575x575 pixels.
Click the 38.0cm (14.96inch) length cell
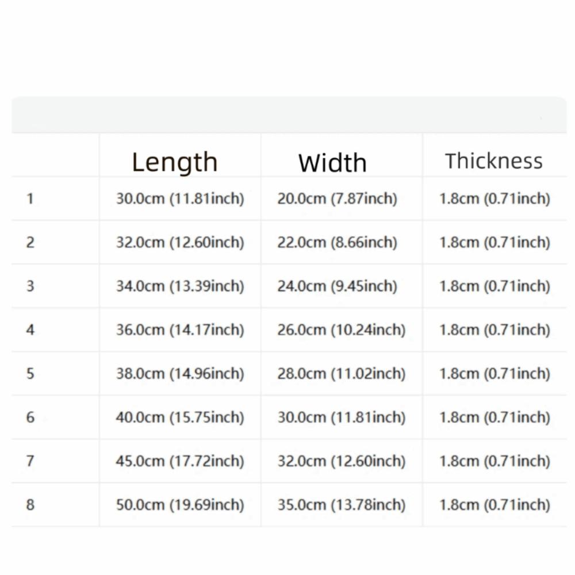[180, 373]
